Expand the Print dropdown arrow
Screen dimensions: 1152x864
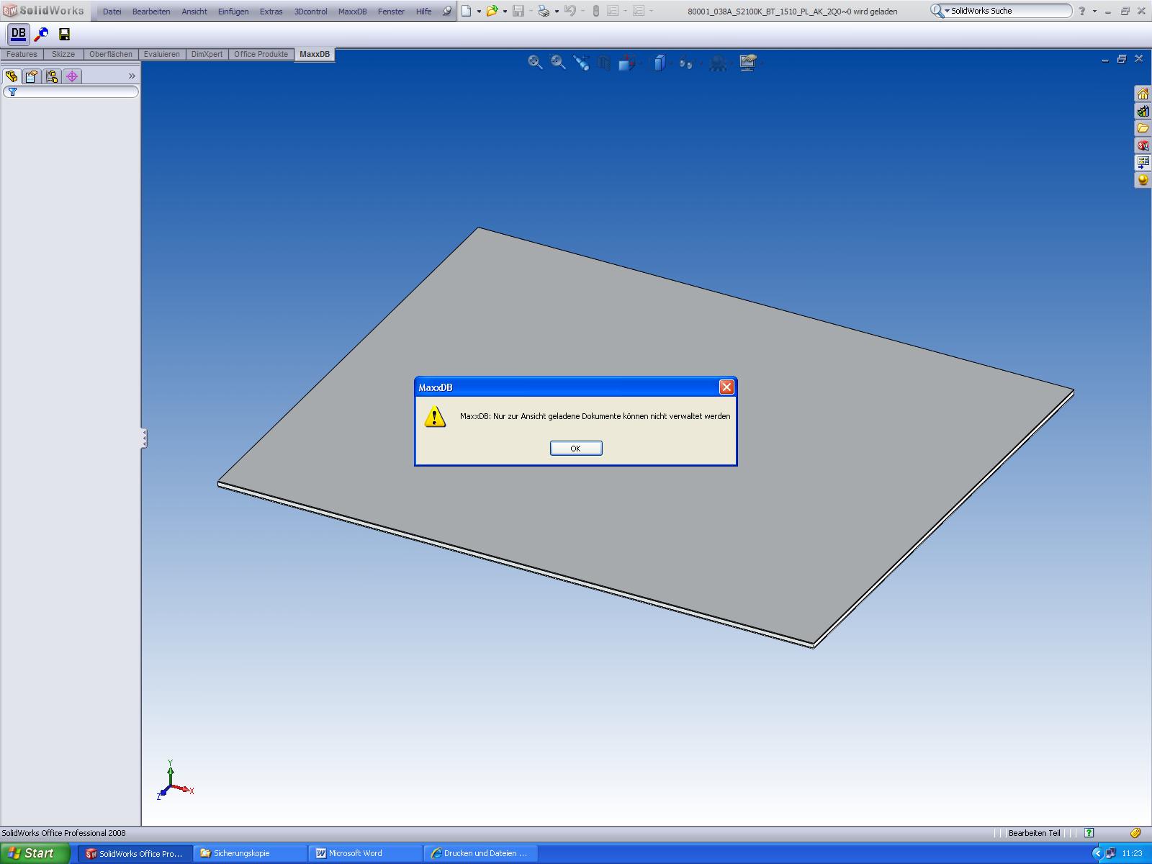pyautogui.click(x=557, y=12)
